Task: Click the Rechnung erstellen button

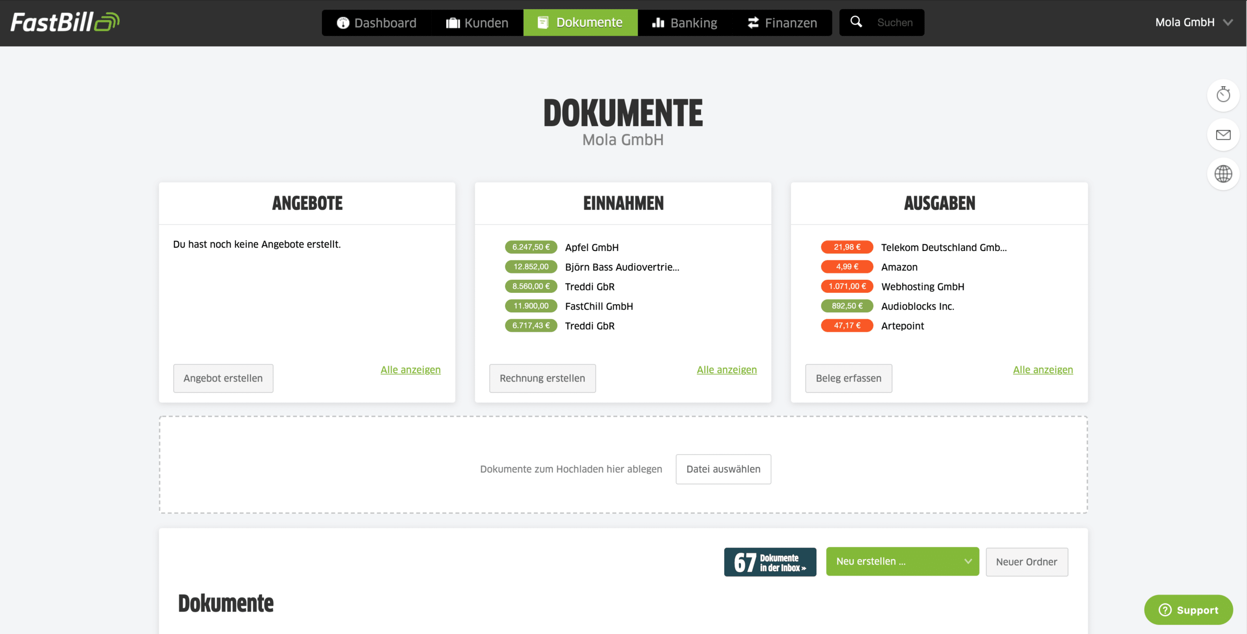Action: coord(543,378)
